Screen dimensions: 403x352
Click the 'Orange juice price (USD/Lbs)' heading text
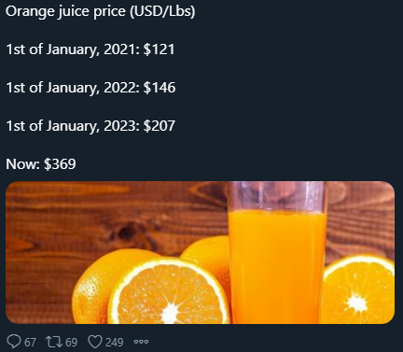pos(101,12)
